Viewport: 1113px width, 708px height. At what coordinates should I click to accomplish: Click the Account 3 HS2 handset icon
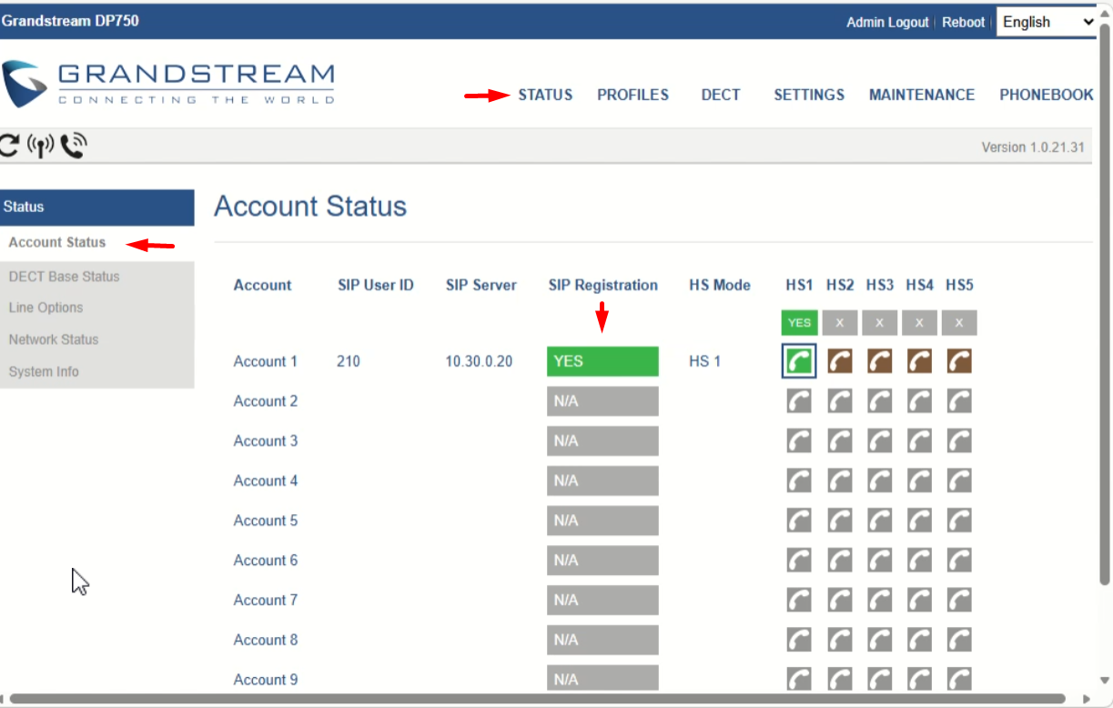point(839,441)
